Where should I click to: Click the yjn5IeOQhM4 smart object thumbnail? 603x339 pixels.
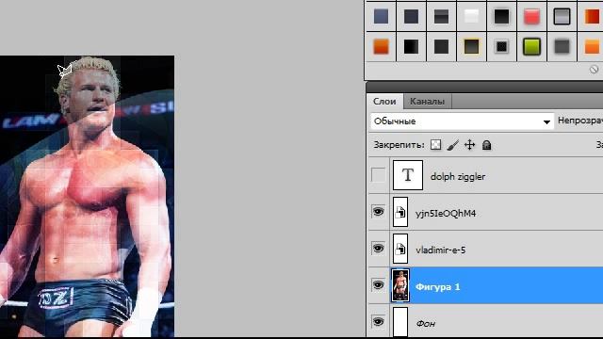pos(400,212)
